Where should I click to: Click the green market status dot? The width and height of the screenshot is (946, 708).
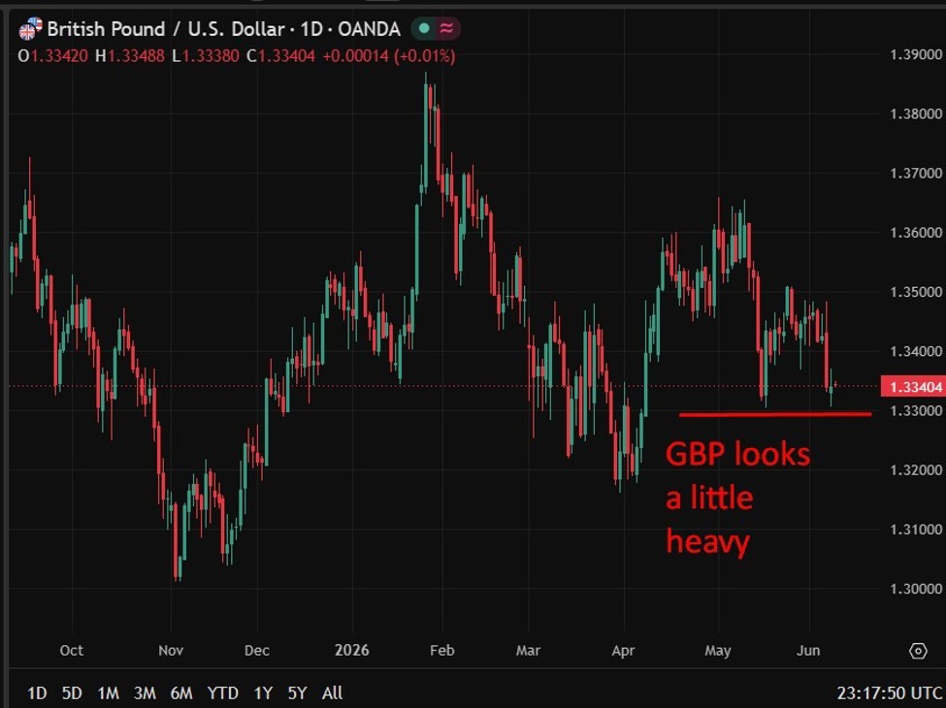pyautogui.click(x=424, y=28)
